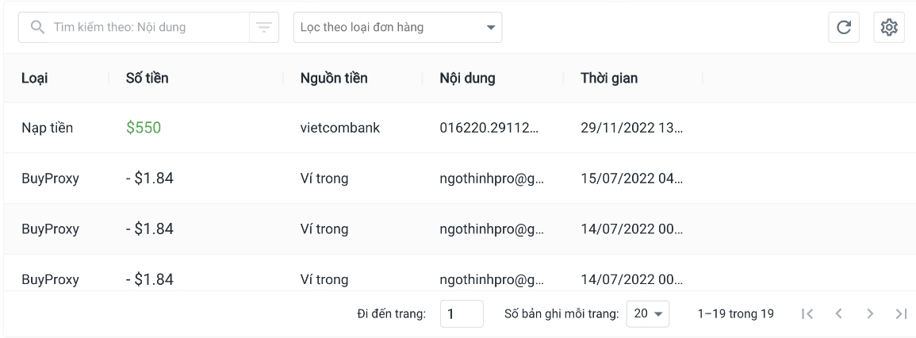The width and height of the screenshot is (916, 338).
Task: Sort by the 'Loại' column header
Action: [34, 78]
